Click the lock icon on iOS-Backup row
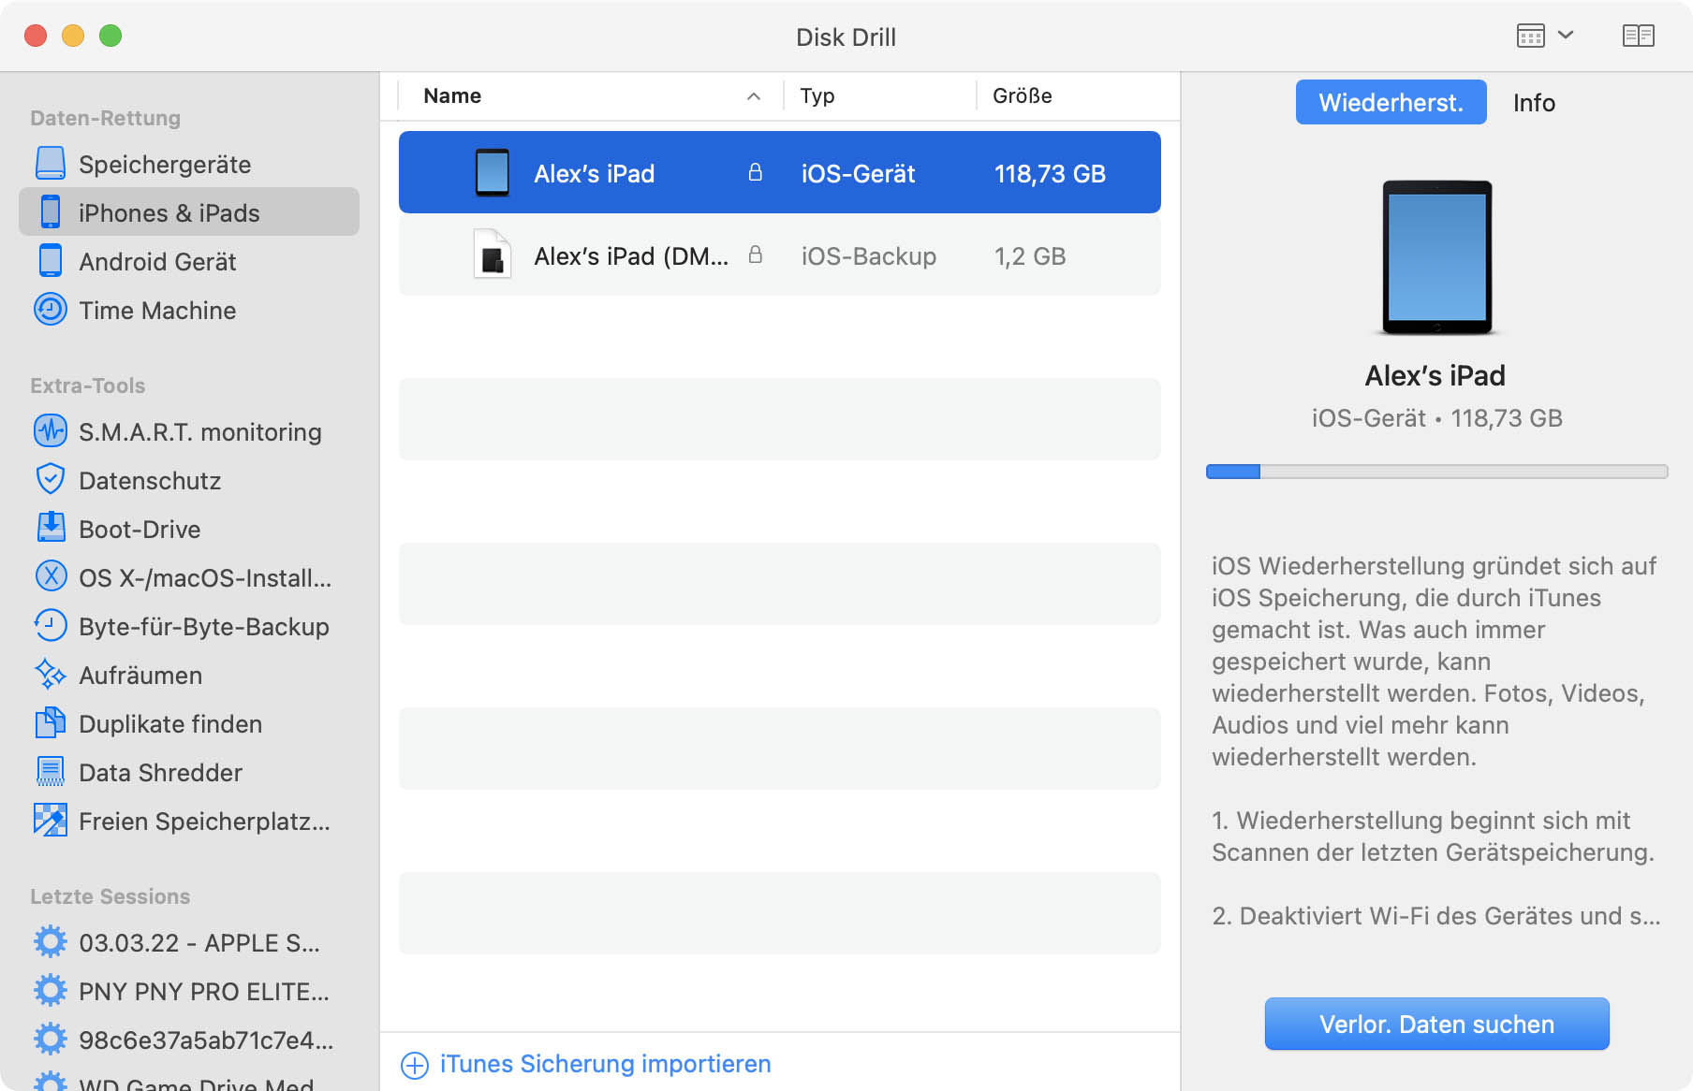 tap(756, 255)
